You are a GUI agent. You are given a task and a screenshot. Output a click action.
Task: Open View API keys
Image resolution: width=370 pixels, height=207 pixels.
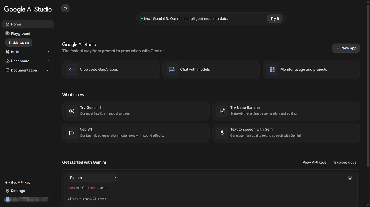click(x=314, y=162)
